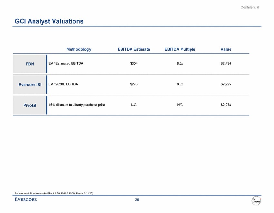Click the $278 EBITDA estimate cell
Image resolution: width=274 pixels, height=213 pixels.
point(134,84)
